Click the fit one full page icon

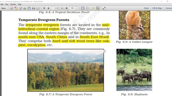pos(87,8)
